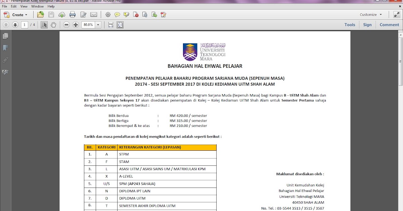Add a sticky note comment

pos(117,15)
